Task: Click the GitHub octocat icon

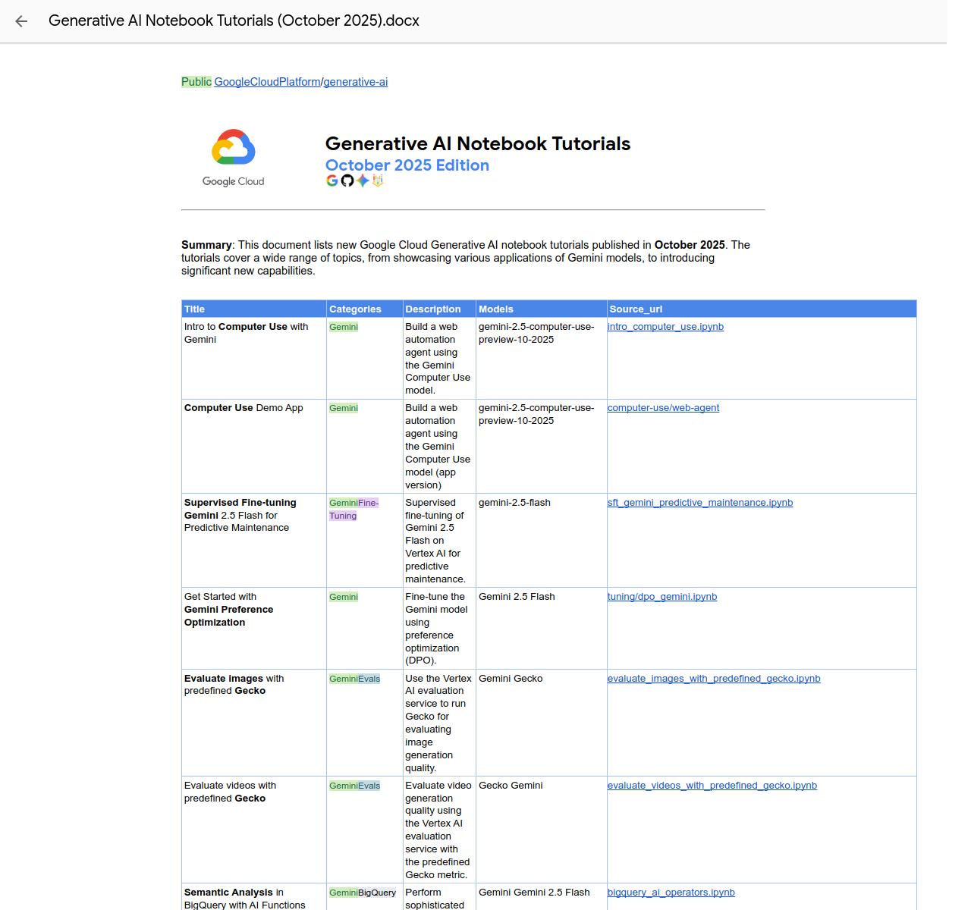Action: coord(347,180)
